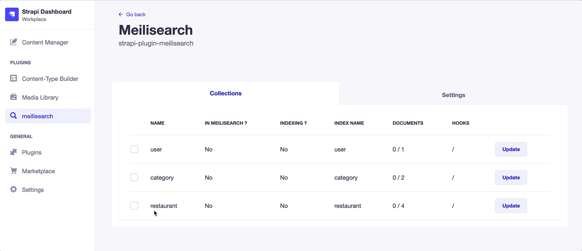The height and width of the screenshot is (251, 582).
Task: Open Content Manager from the sidebar
Action: (x=45, y=42)
